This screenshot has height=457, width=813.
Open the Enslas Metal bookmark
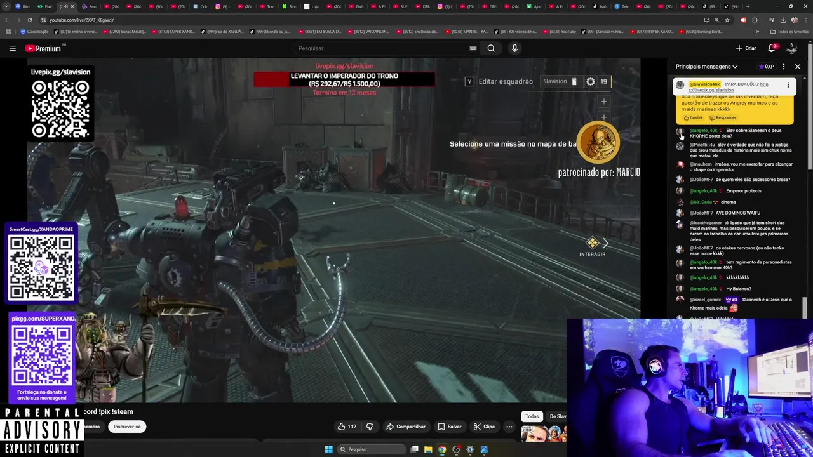pos(124,31)
